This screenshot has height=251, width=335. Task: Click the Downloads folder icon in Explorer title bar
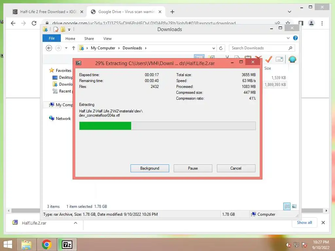coord(45,29)
